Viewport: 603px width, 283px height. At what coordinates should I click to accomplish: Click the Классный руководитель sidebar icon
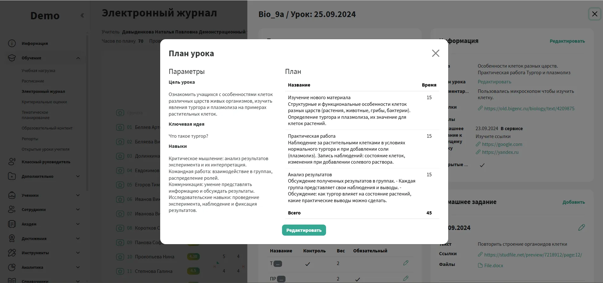pyautogui.click(x=12, y=162)
